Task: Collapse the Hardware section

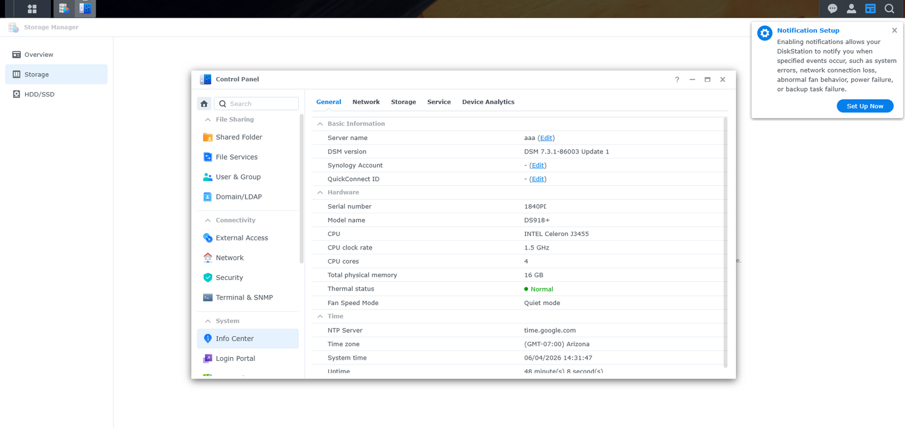Action: tap(320, 192)
